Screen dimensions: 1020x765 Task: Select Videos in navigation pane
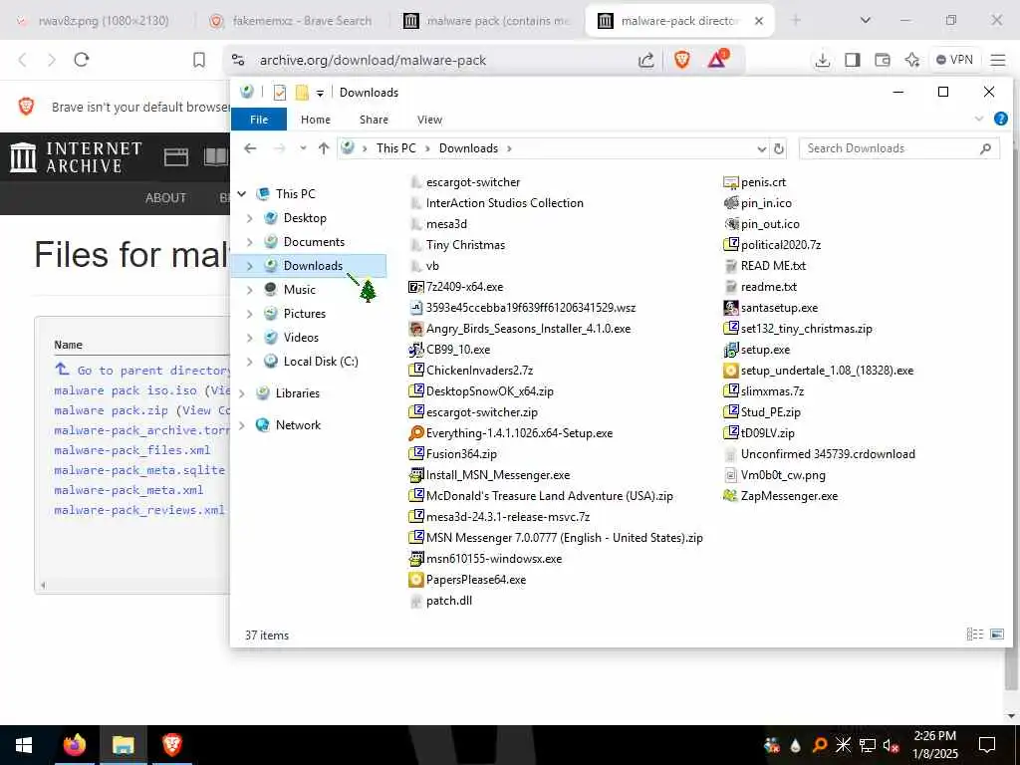point(301,338)
